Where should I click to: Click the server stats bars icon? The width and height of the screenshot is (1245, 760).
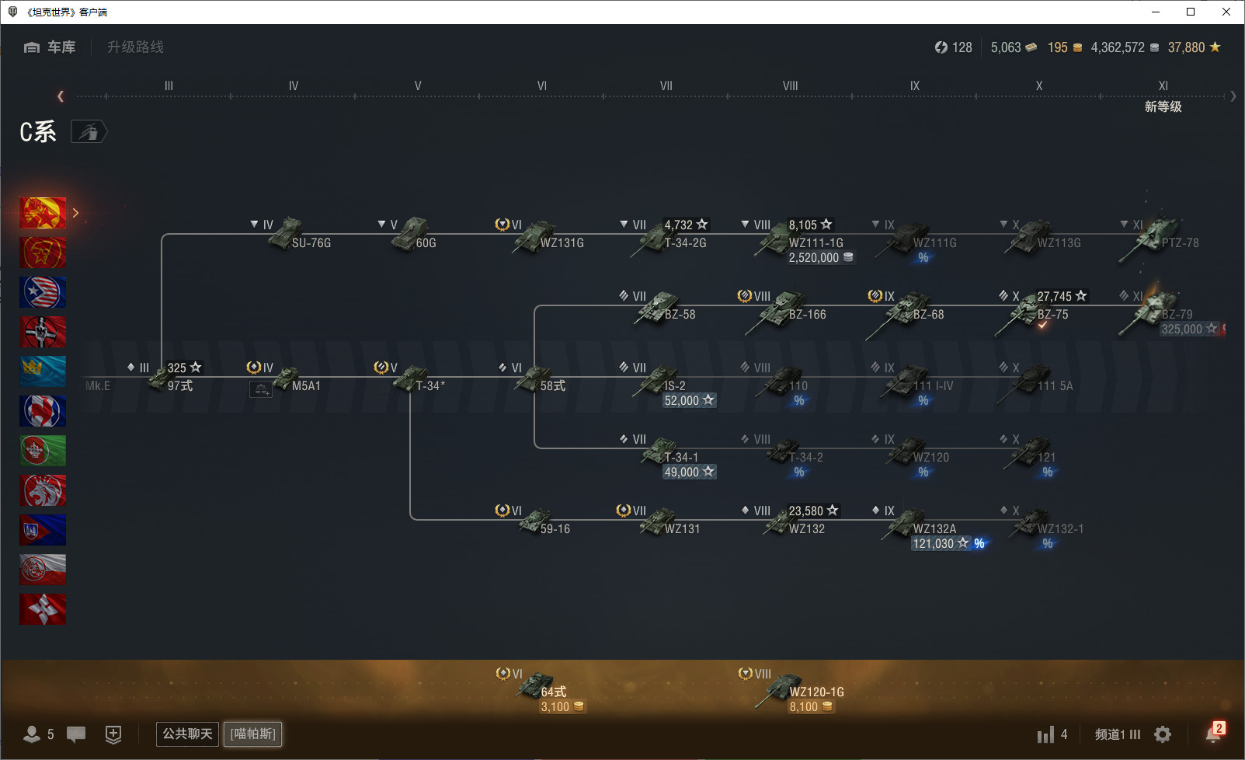pyautogui.click(x=1046, y=734)
